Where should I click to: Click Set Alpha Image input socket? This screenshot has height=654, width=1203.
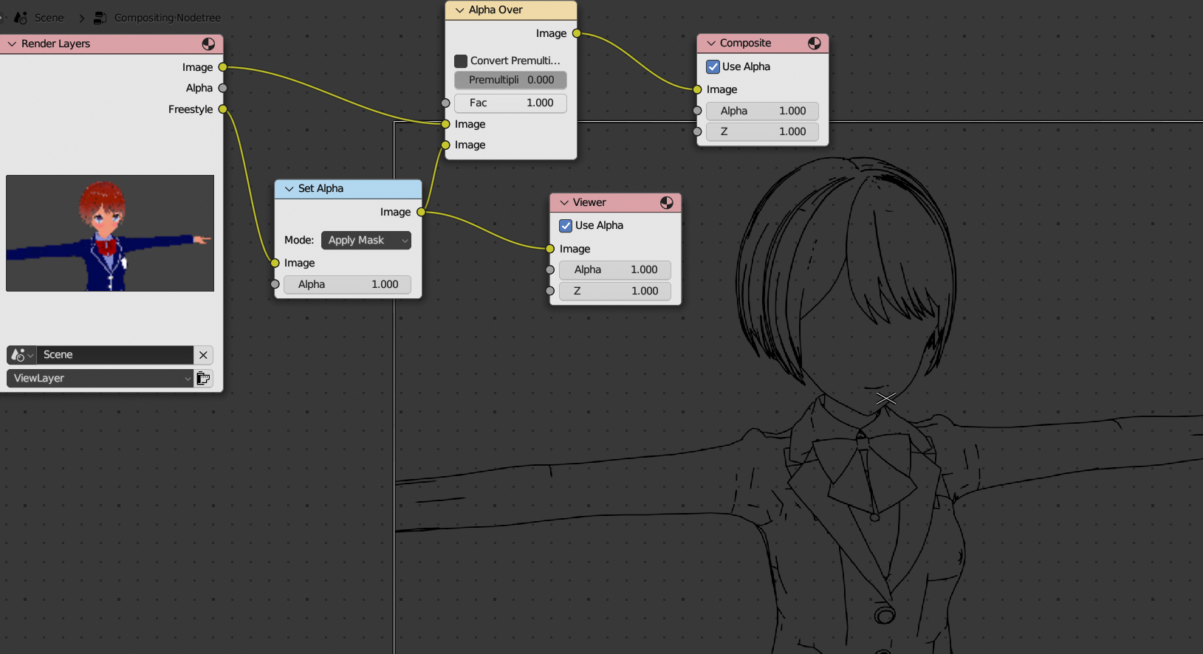[275, 263]
